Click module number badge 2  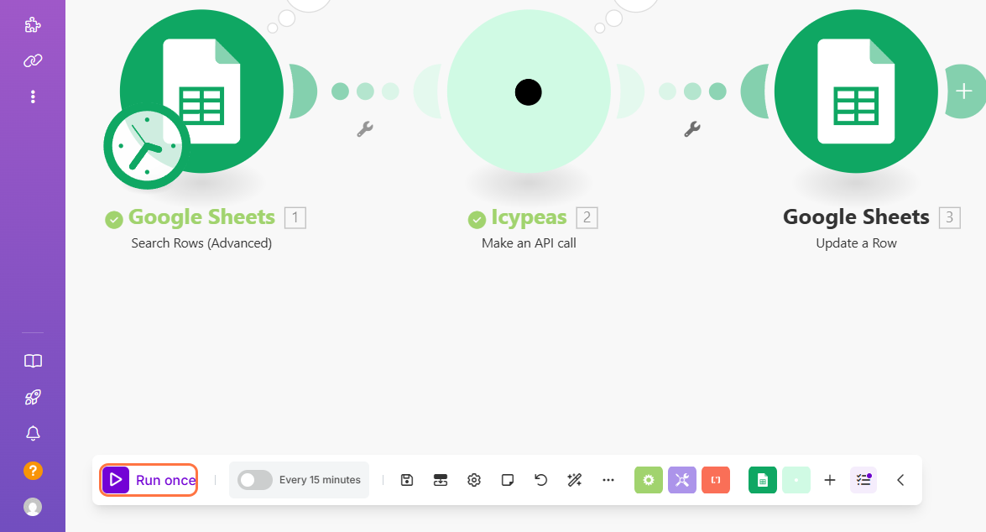pyautogui.click(x=587, y=217)
